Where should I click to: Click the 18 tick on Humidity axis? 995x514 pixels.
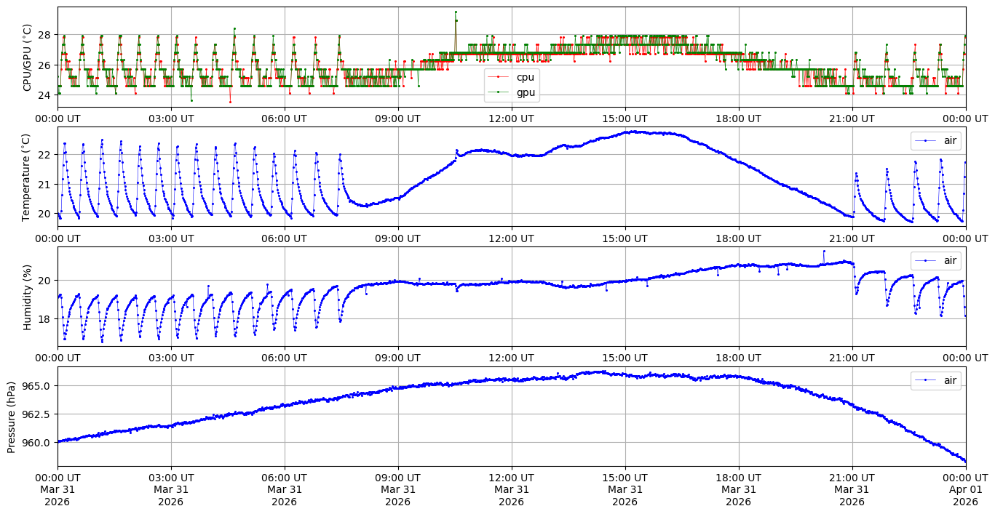tap(44, 318)
